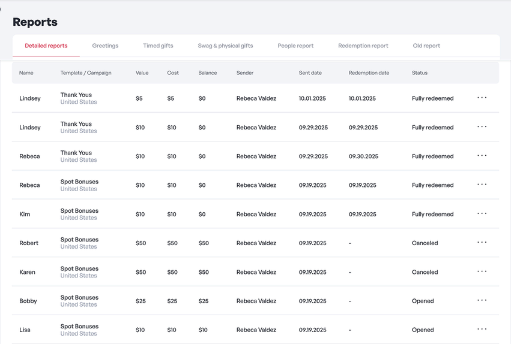511x344 pixels.
Task: Click Lindsey's name in the 10.01.2025 row
Action: click(x=30, y=98)
